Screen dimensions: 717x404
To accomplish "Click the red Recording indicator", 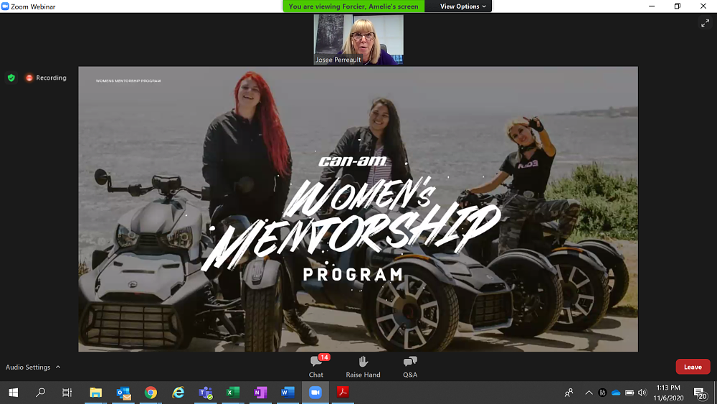I will point(46,77).
